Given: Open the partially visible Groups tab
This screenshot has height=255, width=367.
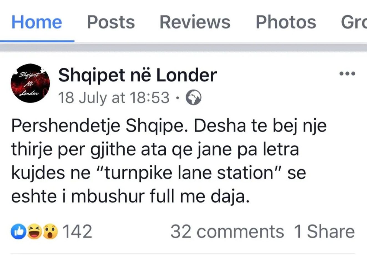Looking at the screenshot, I should tap(354, 22).
